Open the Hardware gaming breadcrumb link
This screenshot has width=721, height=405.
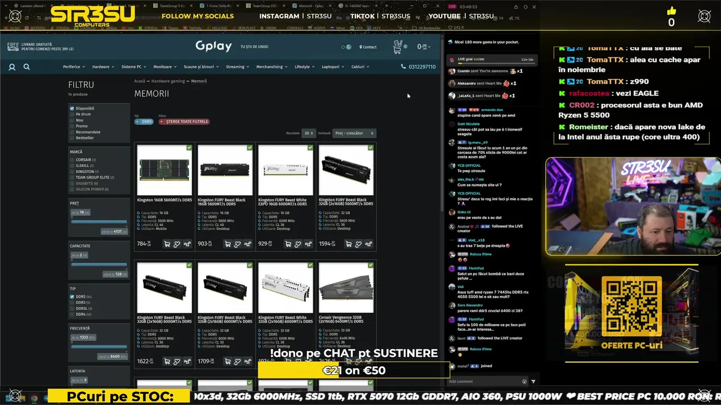(x=168, y=81)
